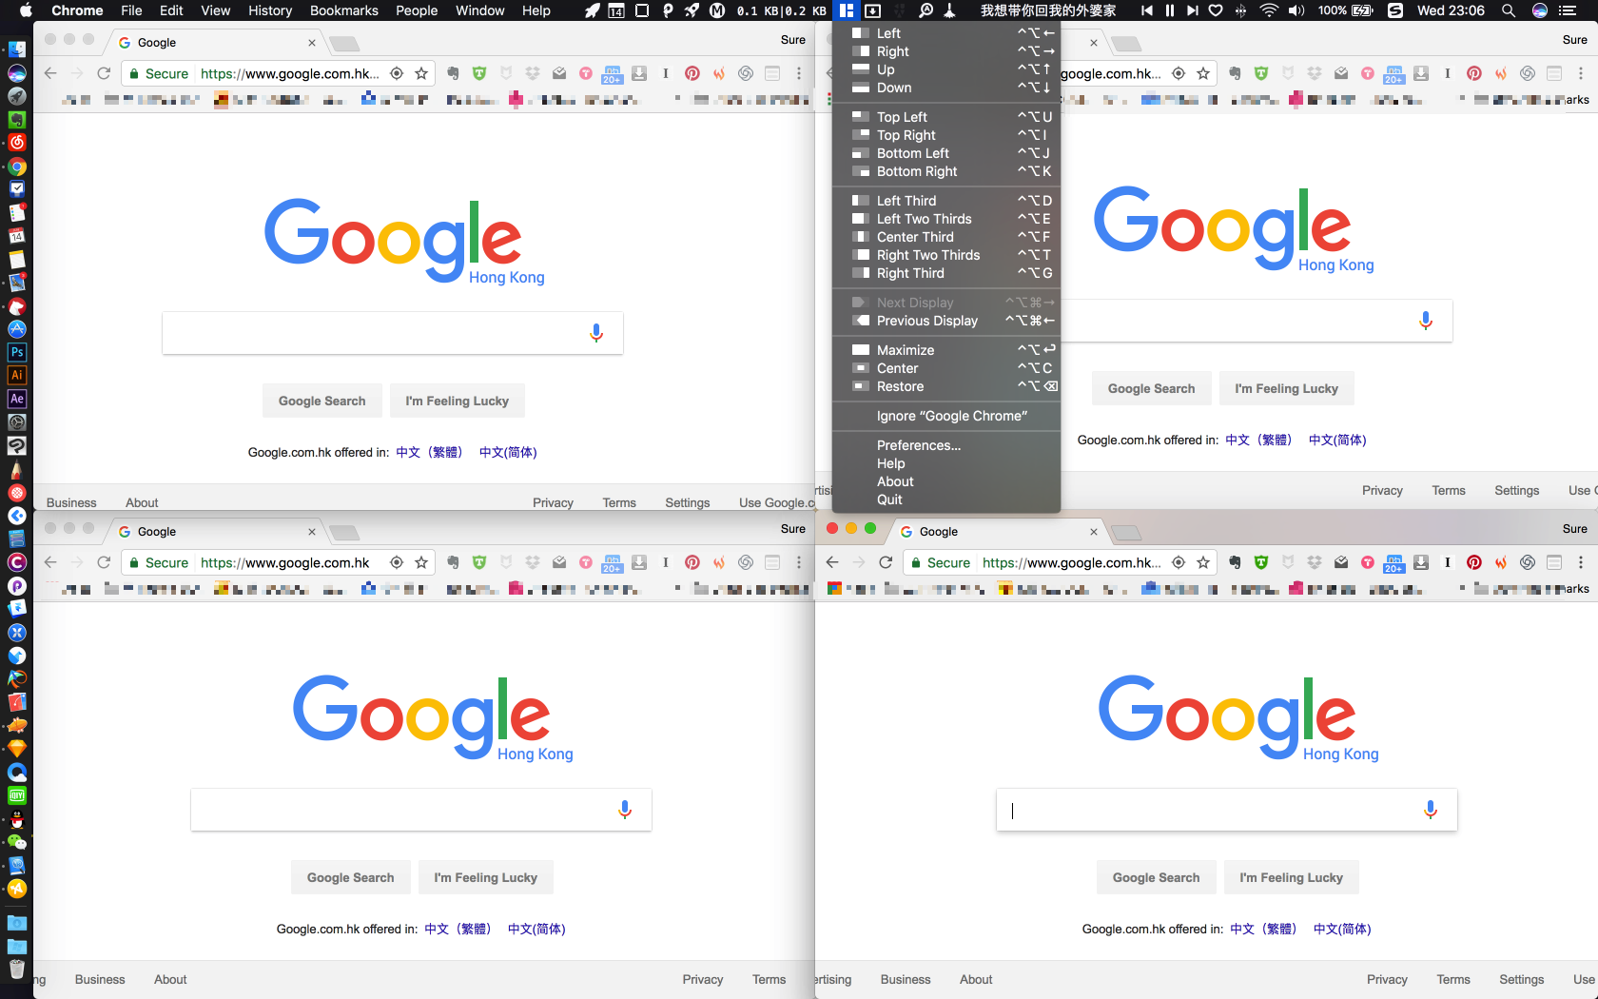Viewport: 1598px width, 999px height.
Task: Reload the page in the top-left Chrome window
Action: [104, 73]
